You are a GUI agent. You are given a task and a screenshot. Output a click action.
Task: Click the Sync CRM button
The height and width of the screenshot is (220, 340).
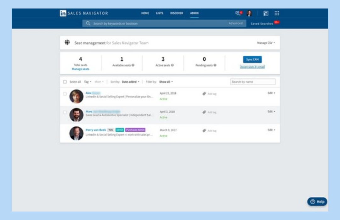252,59
